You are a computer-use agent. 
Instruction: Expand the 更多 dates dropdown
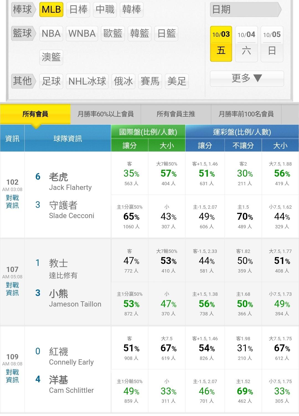[x=247, y=79]
